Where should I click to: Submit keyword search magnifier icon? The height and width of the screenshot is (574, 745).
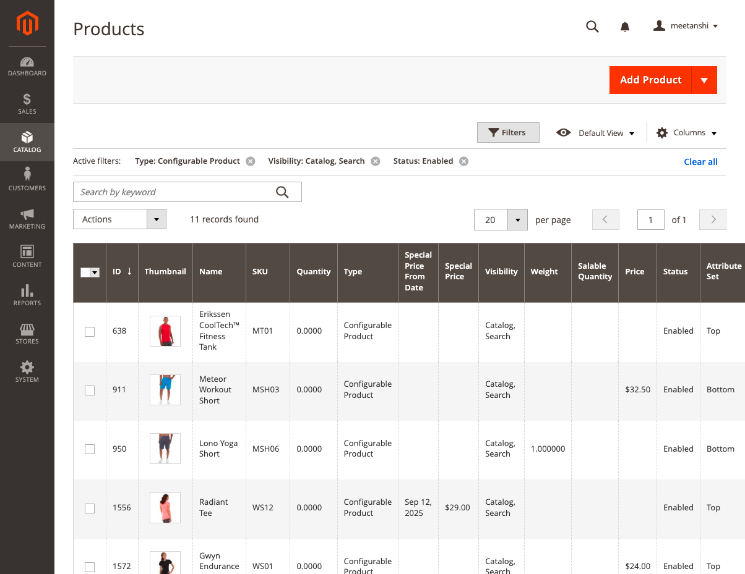(x=282, y=192)
